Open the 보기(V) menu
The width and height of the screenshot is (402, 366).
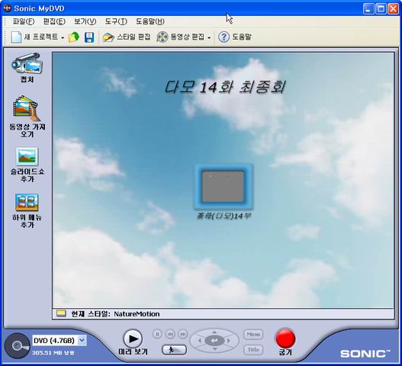[x=85, y=21]
